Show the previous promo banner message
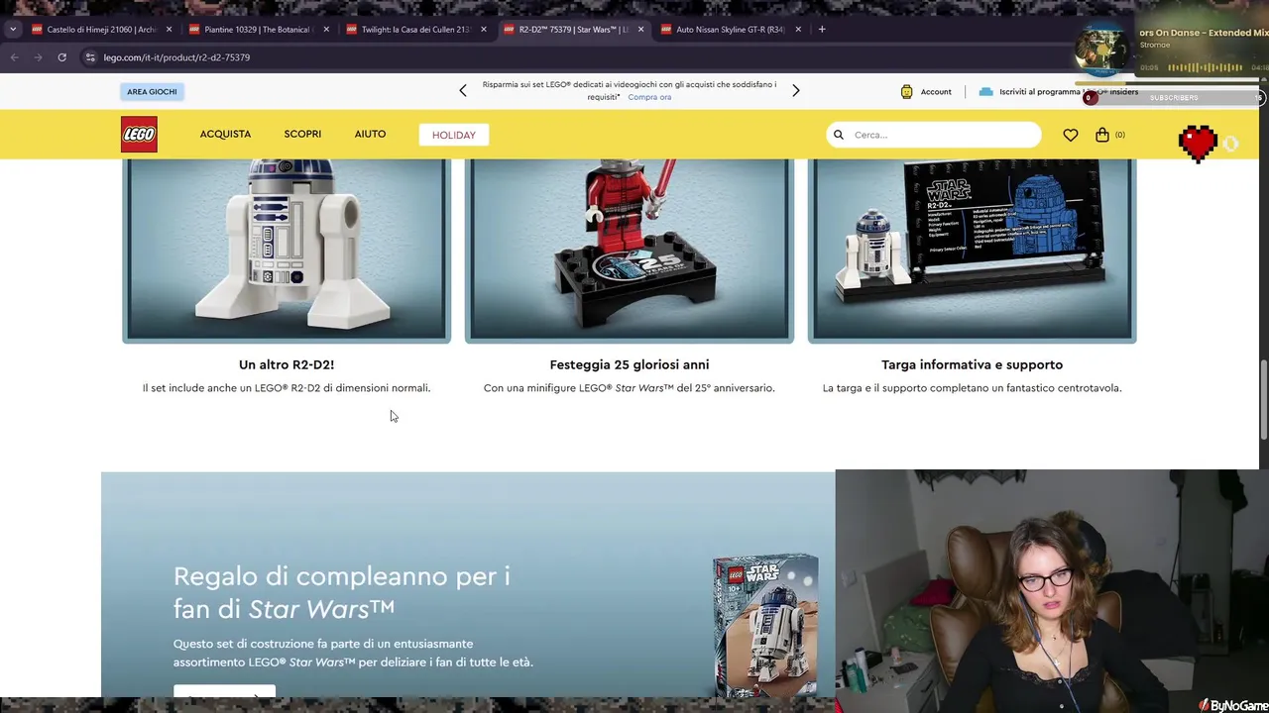1269x713 pixels. pos(462,90)
